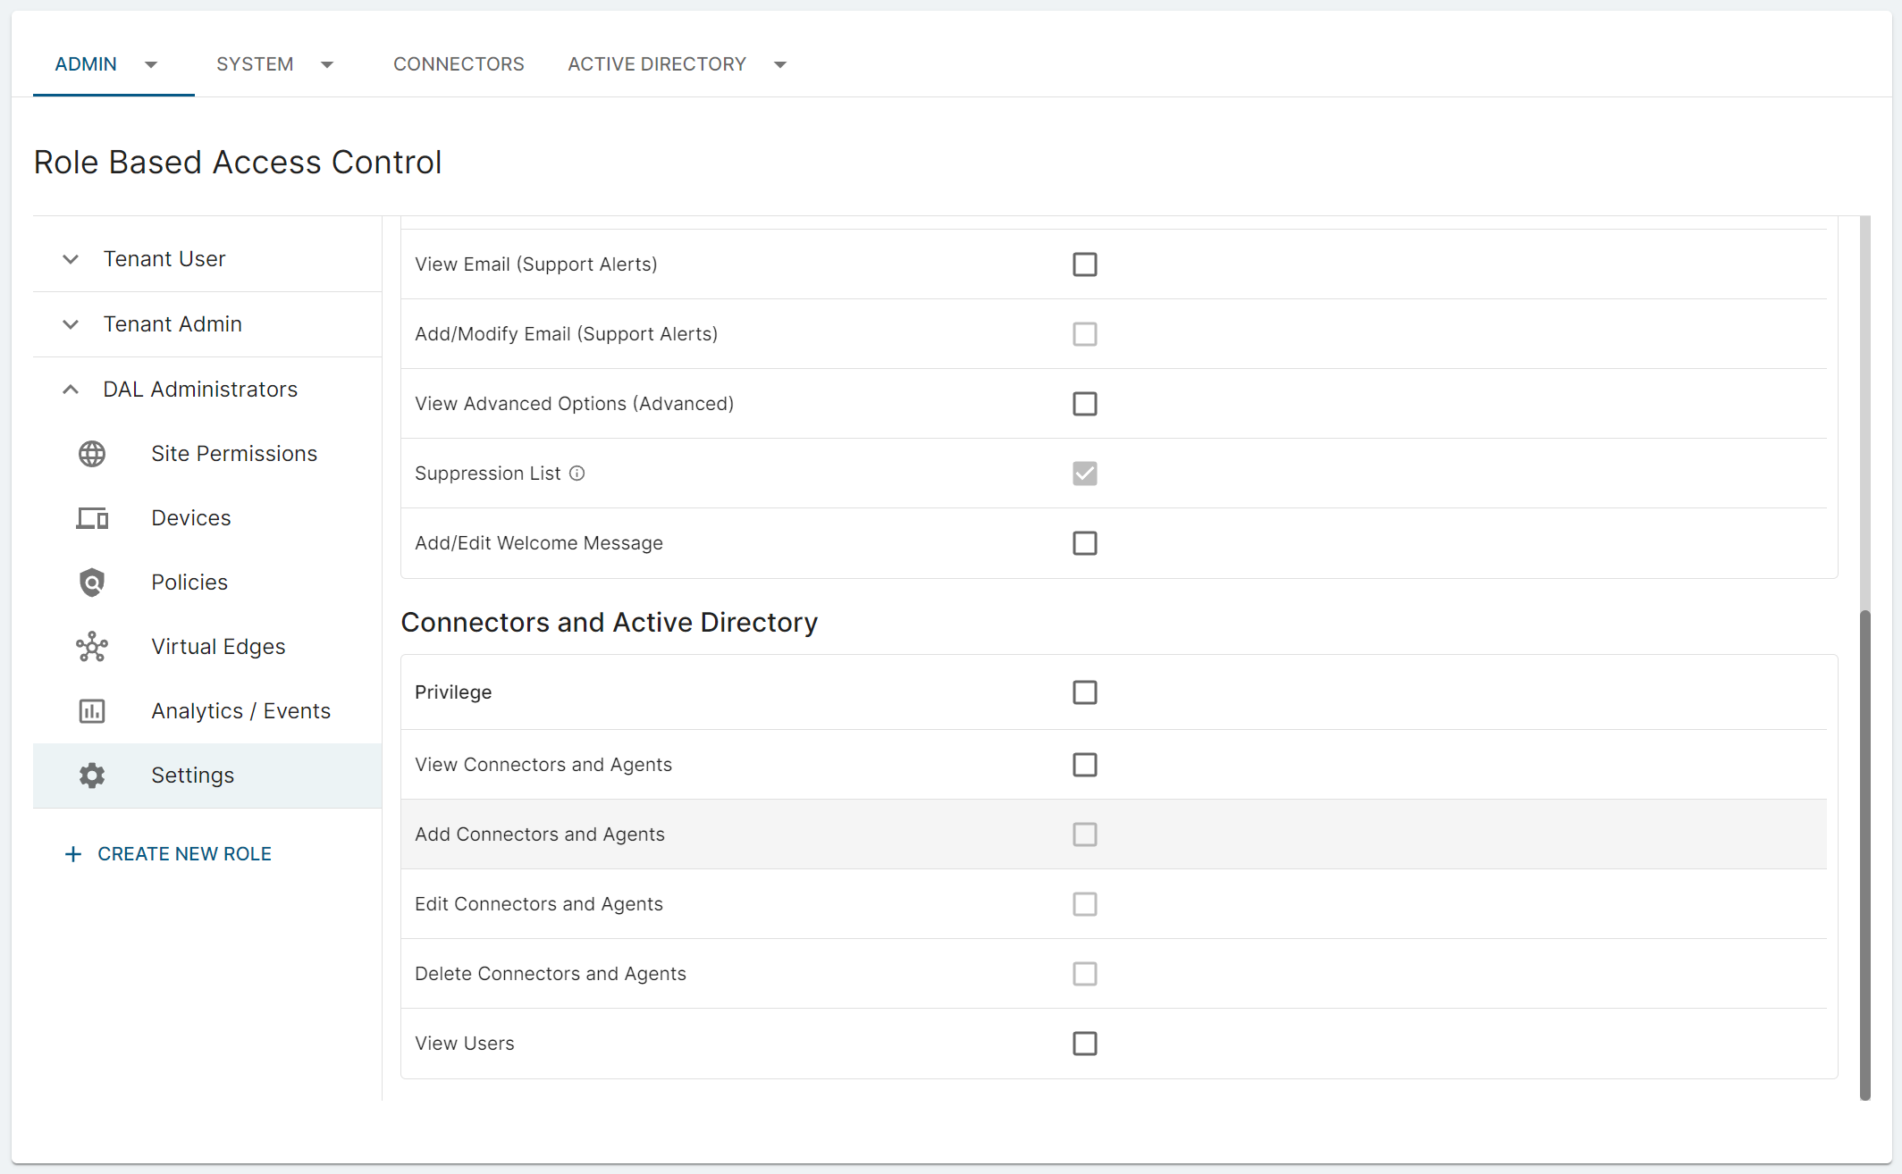
Task: Toggle the View Users checkbox
Action: coord(1084,1044)
